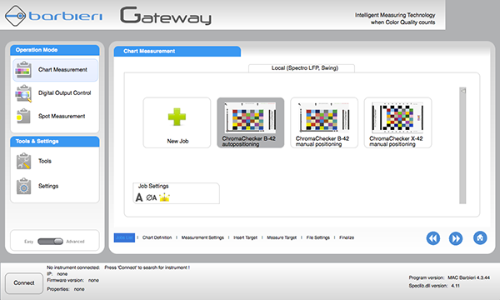Select ChromaChecker B-42 autopositioning job
Screen dimensions: 500x300
[x=251, y=122]
